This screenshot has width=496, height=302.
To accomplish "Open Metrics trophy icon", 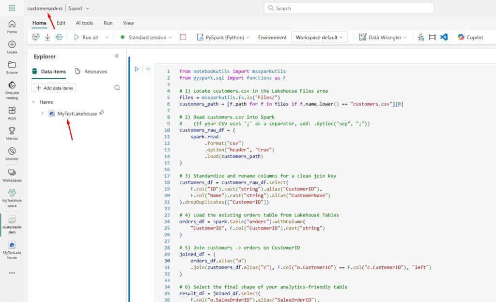I will tap(12, 133).
